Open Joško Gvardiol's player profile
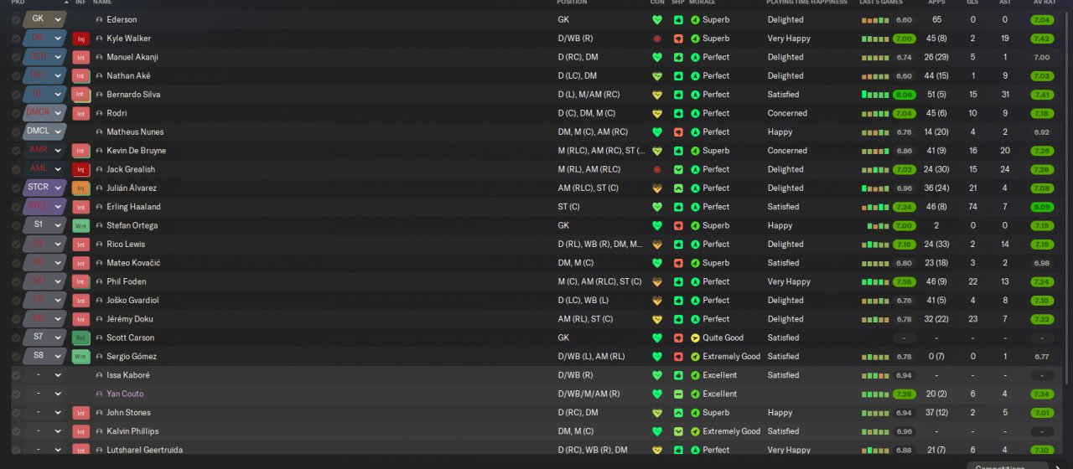 (x=132, y=300)
